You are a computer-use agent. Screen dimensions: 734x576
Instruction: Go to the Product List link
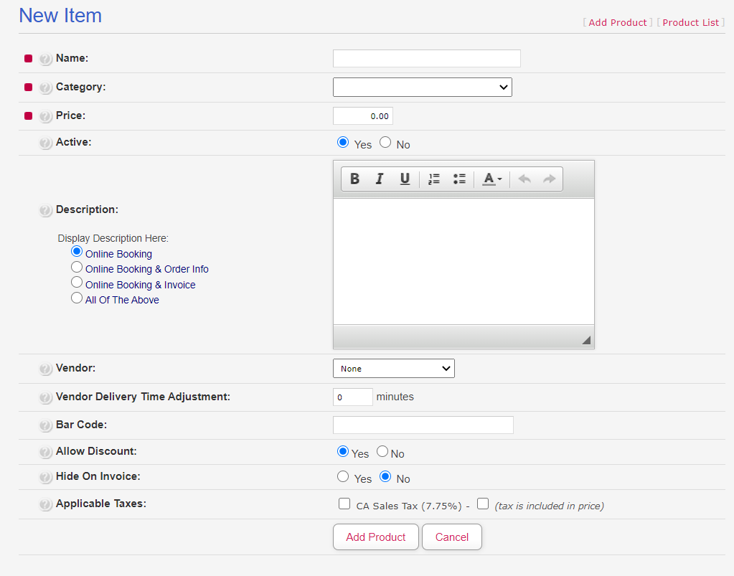coord(690,22)
